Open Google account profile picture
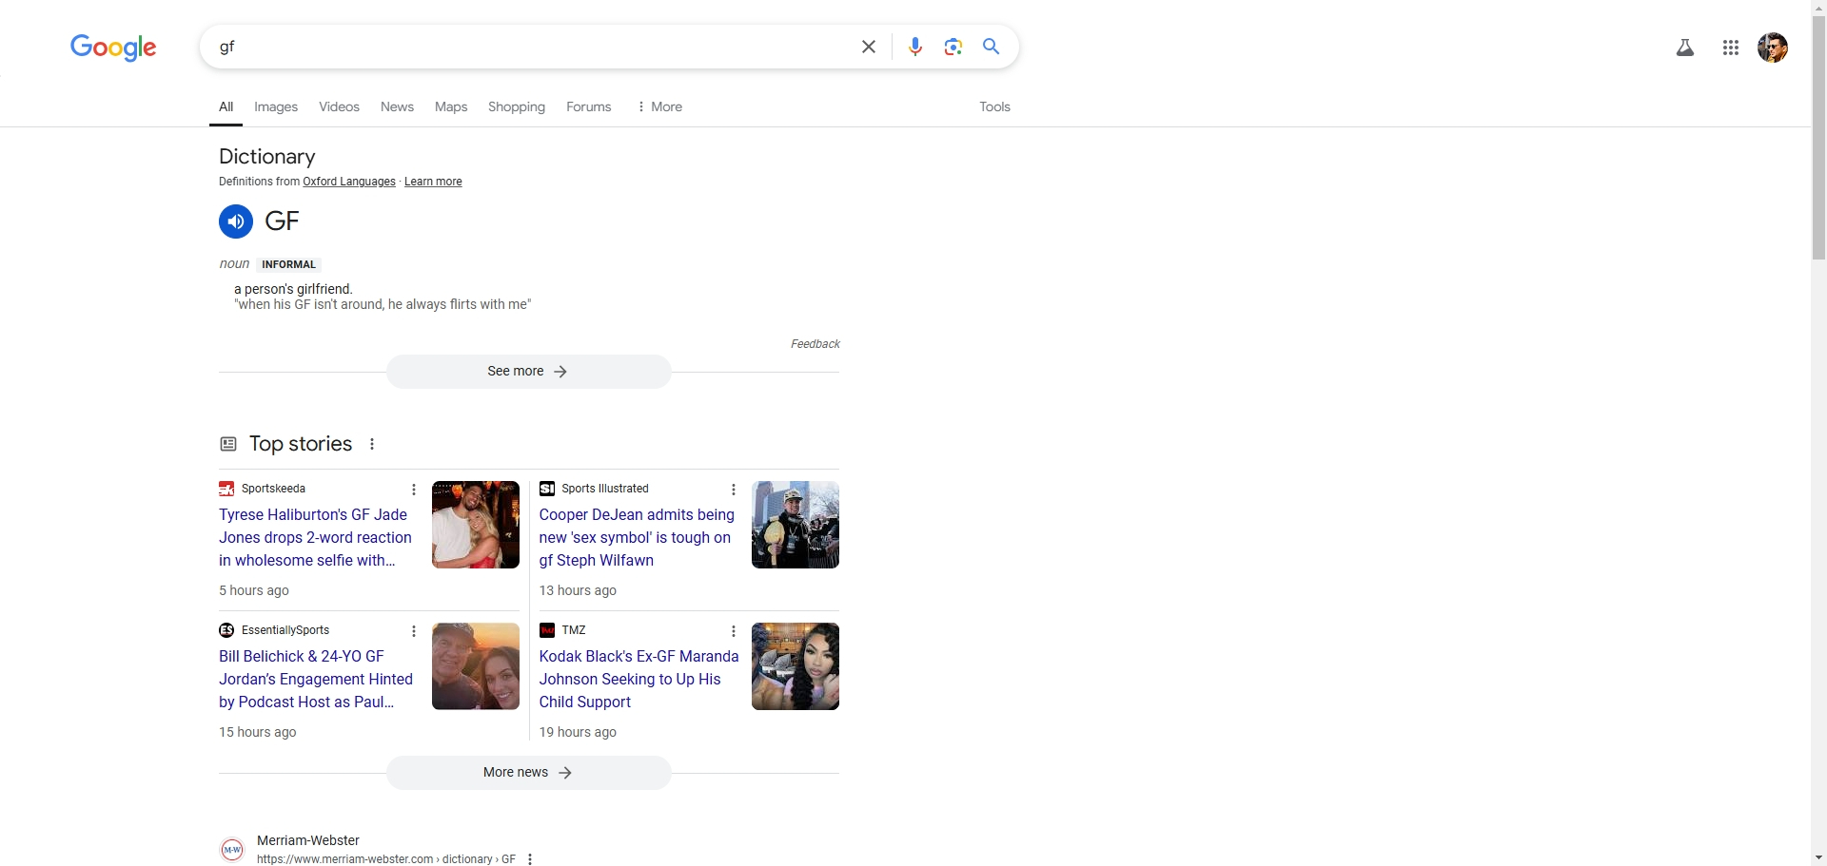The image size is (1827, 866). click(x=1773, y=48)
